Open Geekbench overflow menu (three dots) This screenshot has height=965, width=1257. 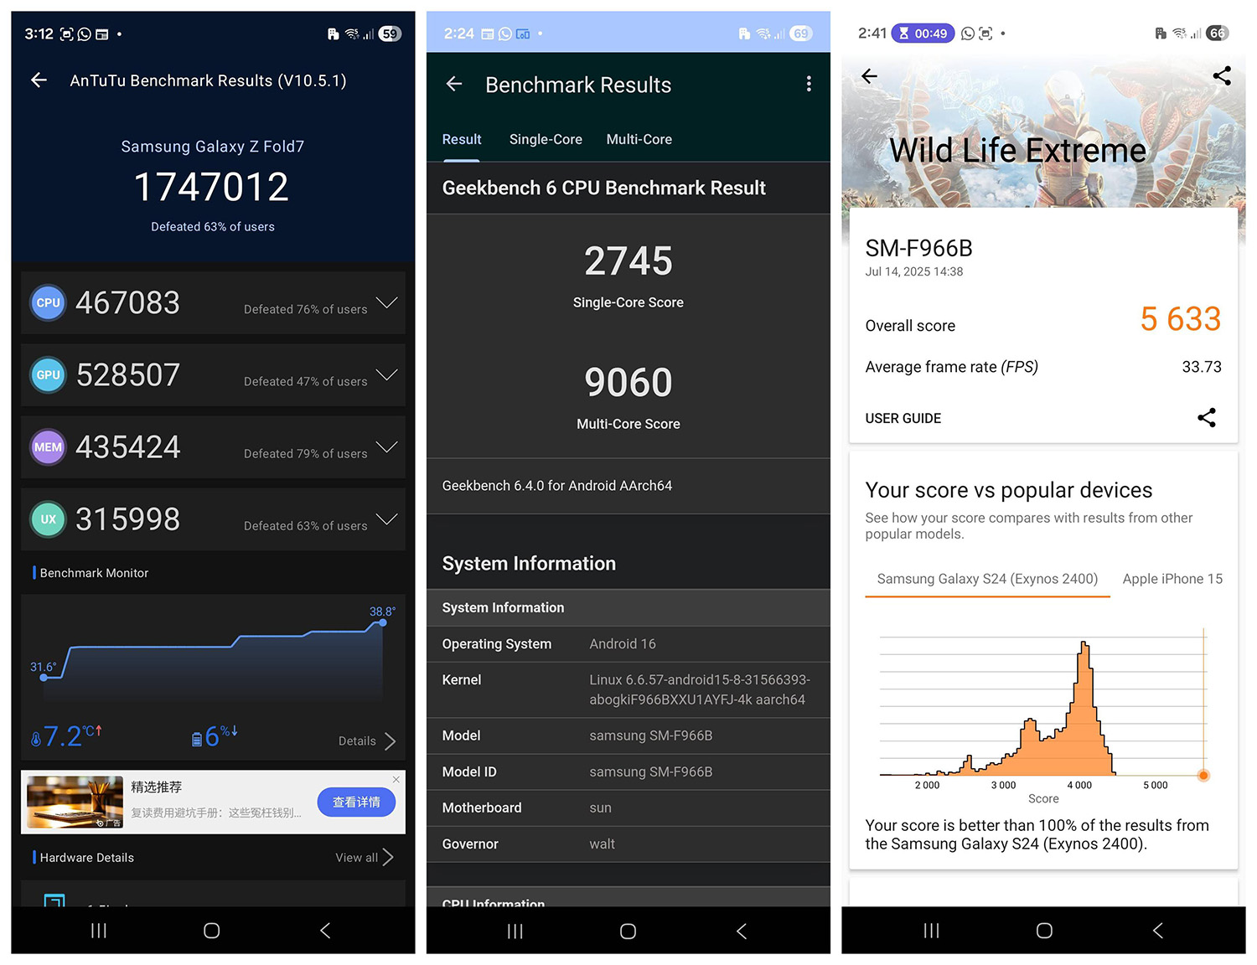809,84
